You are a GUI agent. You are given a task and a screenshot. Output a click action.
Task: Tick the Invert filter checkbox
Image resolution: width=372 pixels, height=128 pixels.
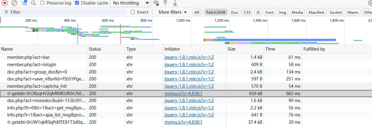(x=133, y=12)
